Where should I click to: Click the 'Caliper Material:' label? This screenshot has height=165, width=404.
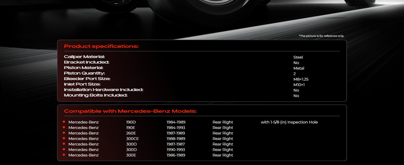coord(84,57)
